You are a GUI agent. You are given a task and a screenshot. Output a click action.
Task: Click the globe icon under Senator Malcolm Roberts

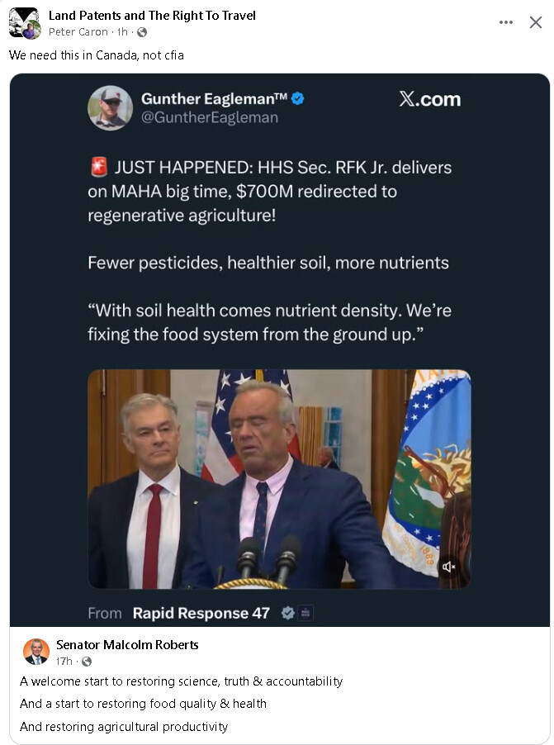click(x=85, y=658)
